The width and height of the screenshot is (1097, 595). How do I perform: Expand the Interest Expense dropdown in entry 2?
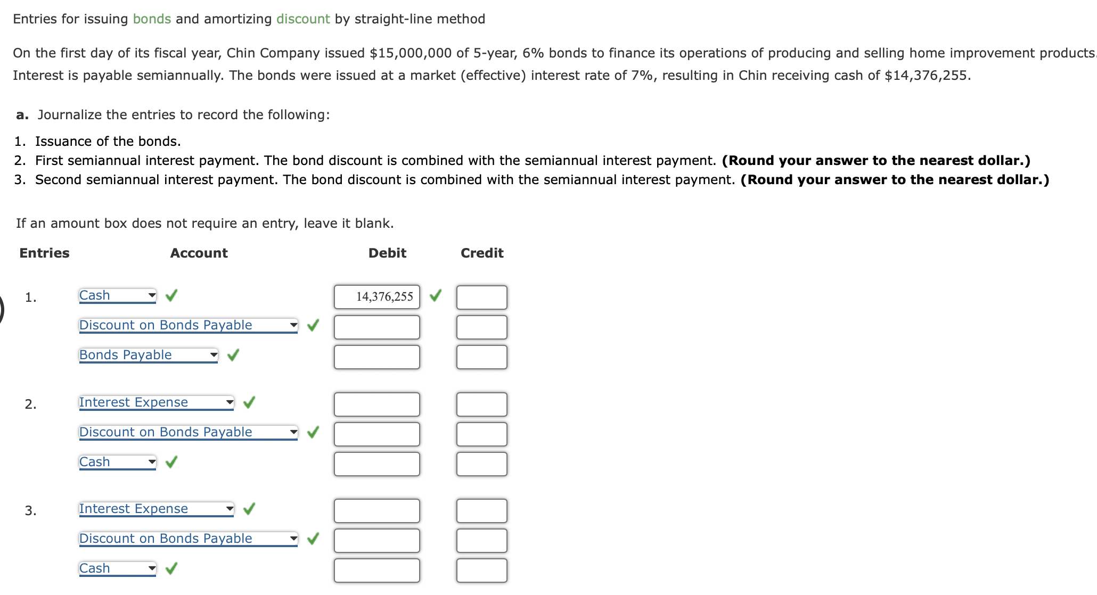click(230, 401)
